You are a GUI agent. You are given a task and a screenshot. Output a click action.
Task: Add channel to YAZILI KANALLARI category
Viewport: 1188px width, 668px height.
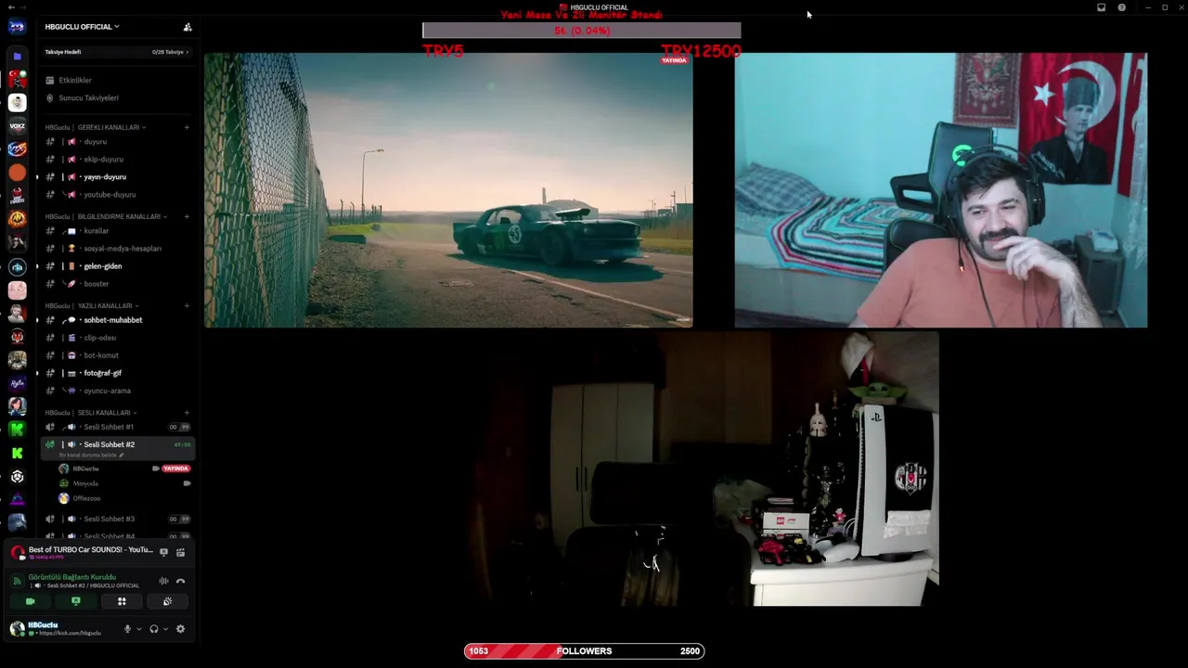187,305
